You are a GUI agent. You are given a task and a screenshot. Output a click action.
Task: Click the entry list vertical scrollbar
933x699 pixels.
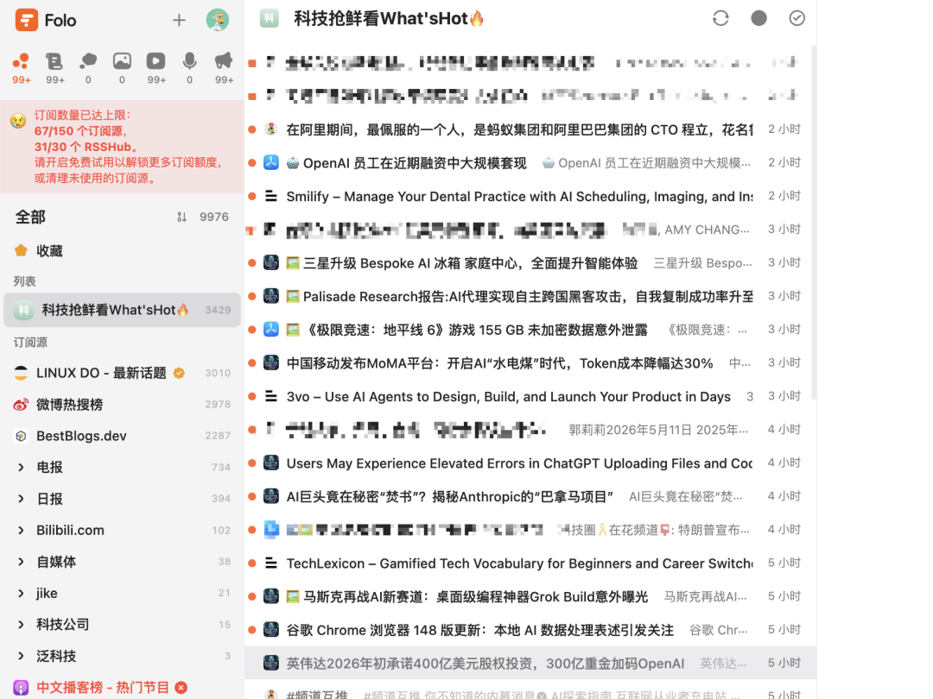[x=814, y=223]
